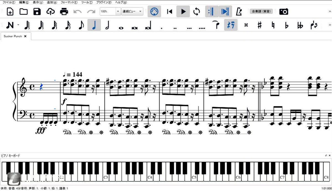Screen dimensions: 332x191
Task: Apply a sharp accidental
Action: (260, 25)
